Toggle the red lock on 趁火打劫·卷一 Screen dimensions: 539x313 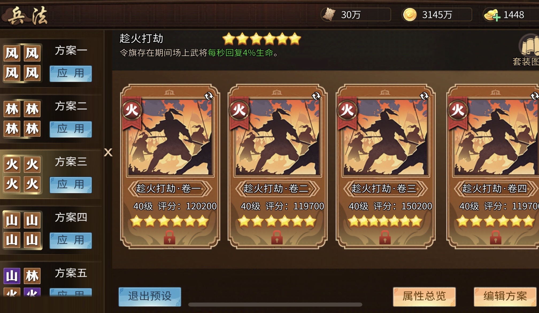click(170, 237)
